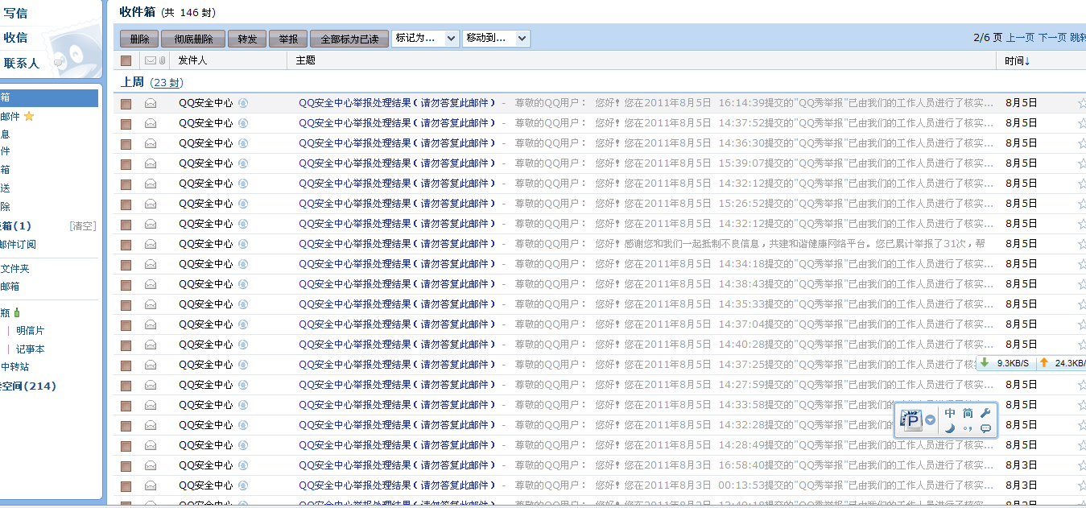The image size is (1086, 508).
Task: Open the 联系人 contacts tab
Action: pyautogui.click(x=22, y=63)
